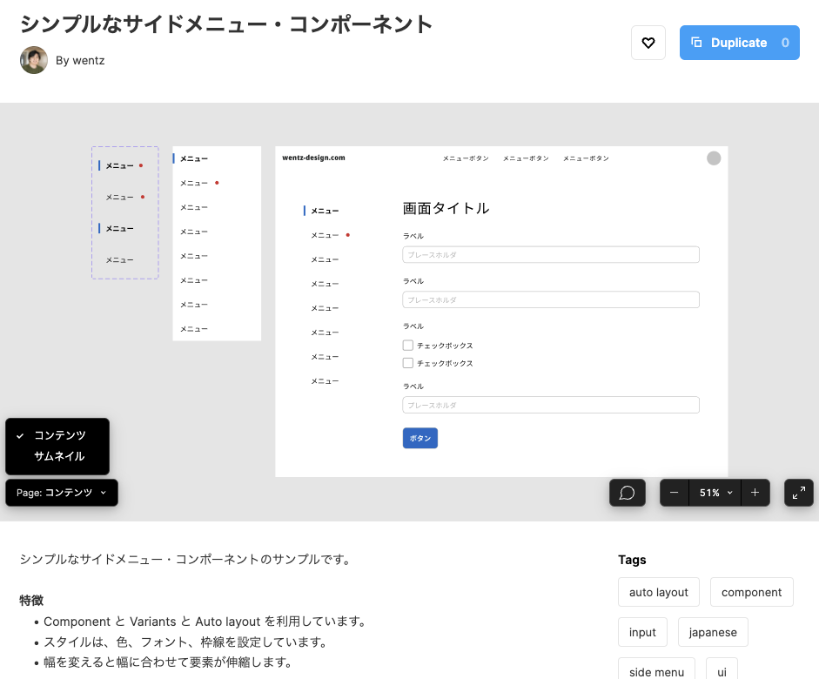Click the blue Duplicate button
The height and width of the screenshot is (679, 819).
click(739, 43)
